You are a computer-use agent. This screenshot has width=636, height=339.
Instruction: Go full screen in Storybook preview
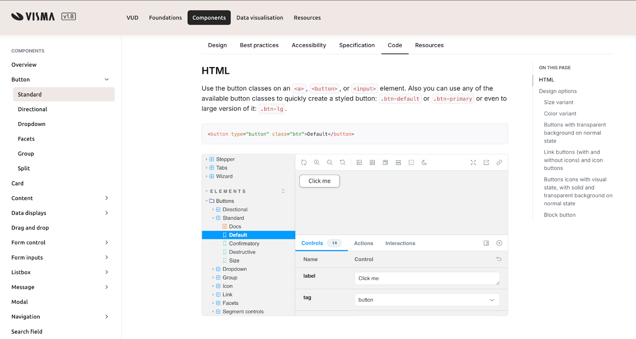point(473,162)
